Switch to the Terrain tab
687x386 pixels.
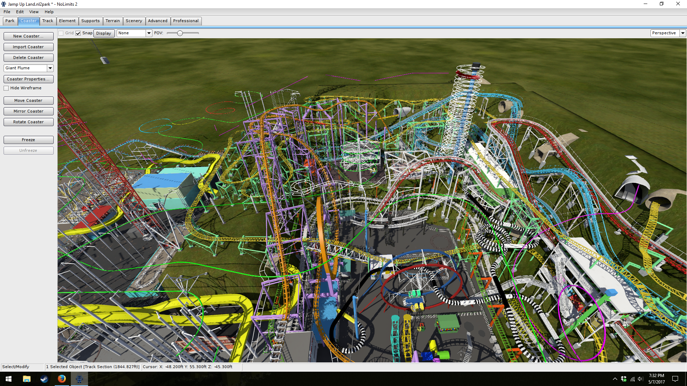pos(112,21)
